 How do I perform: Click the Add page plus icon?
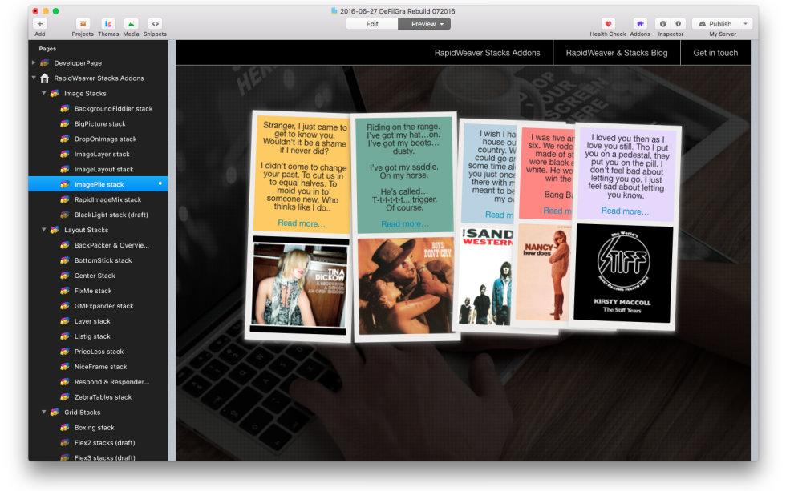(39, 23)
